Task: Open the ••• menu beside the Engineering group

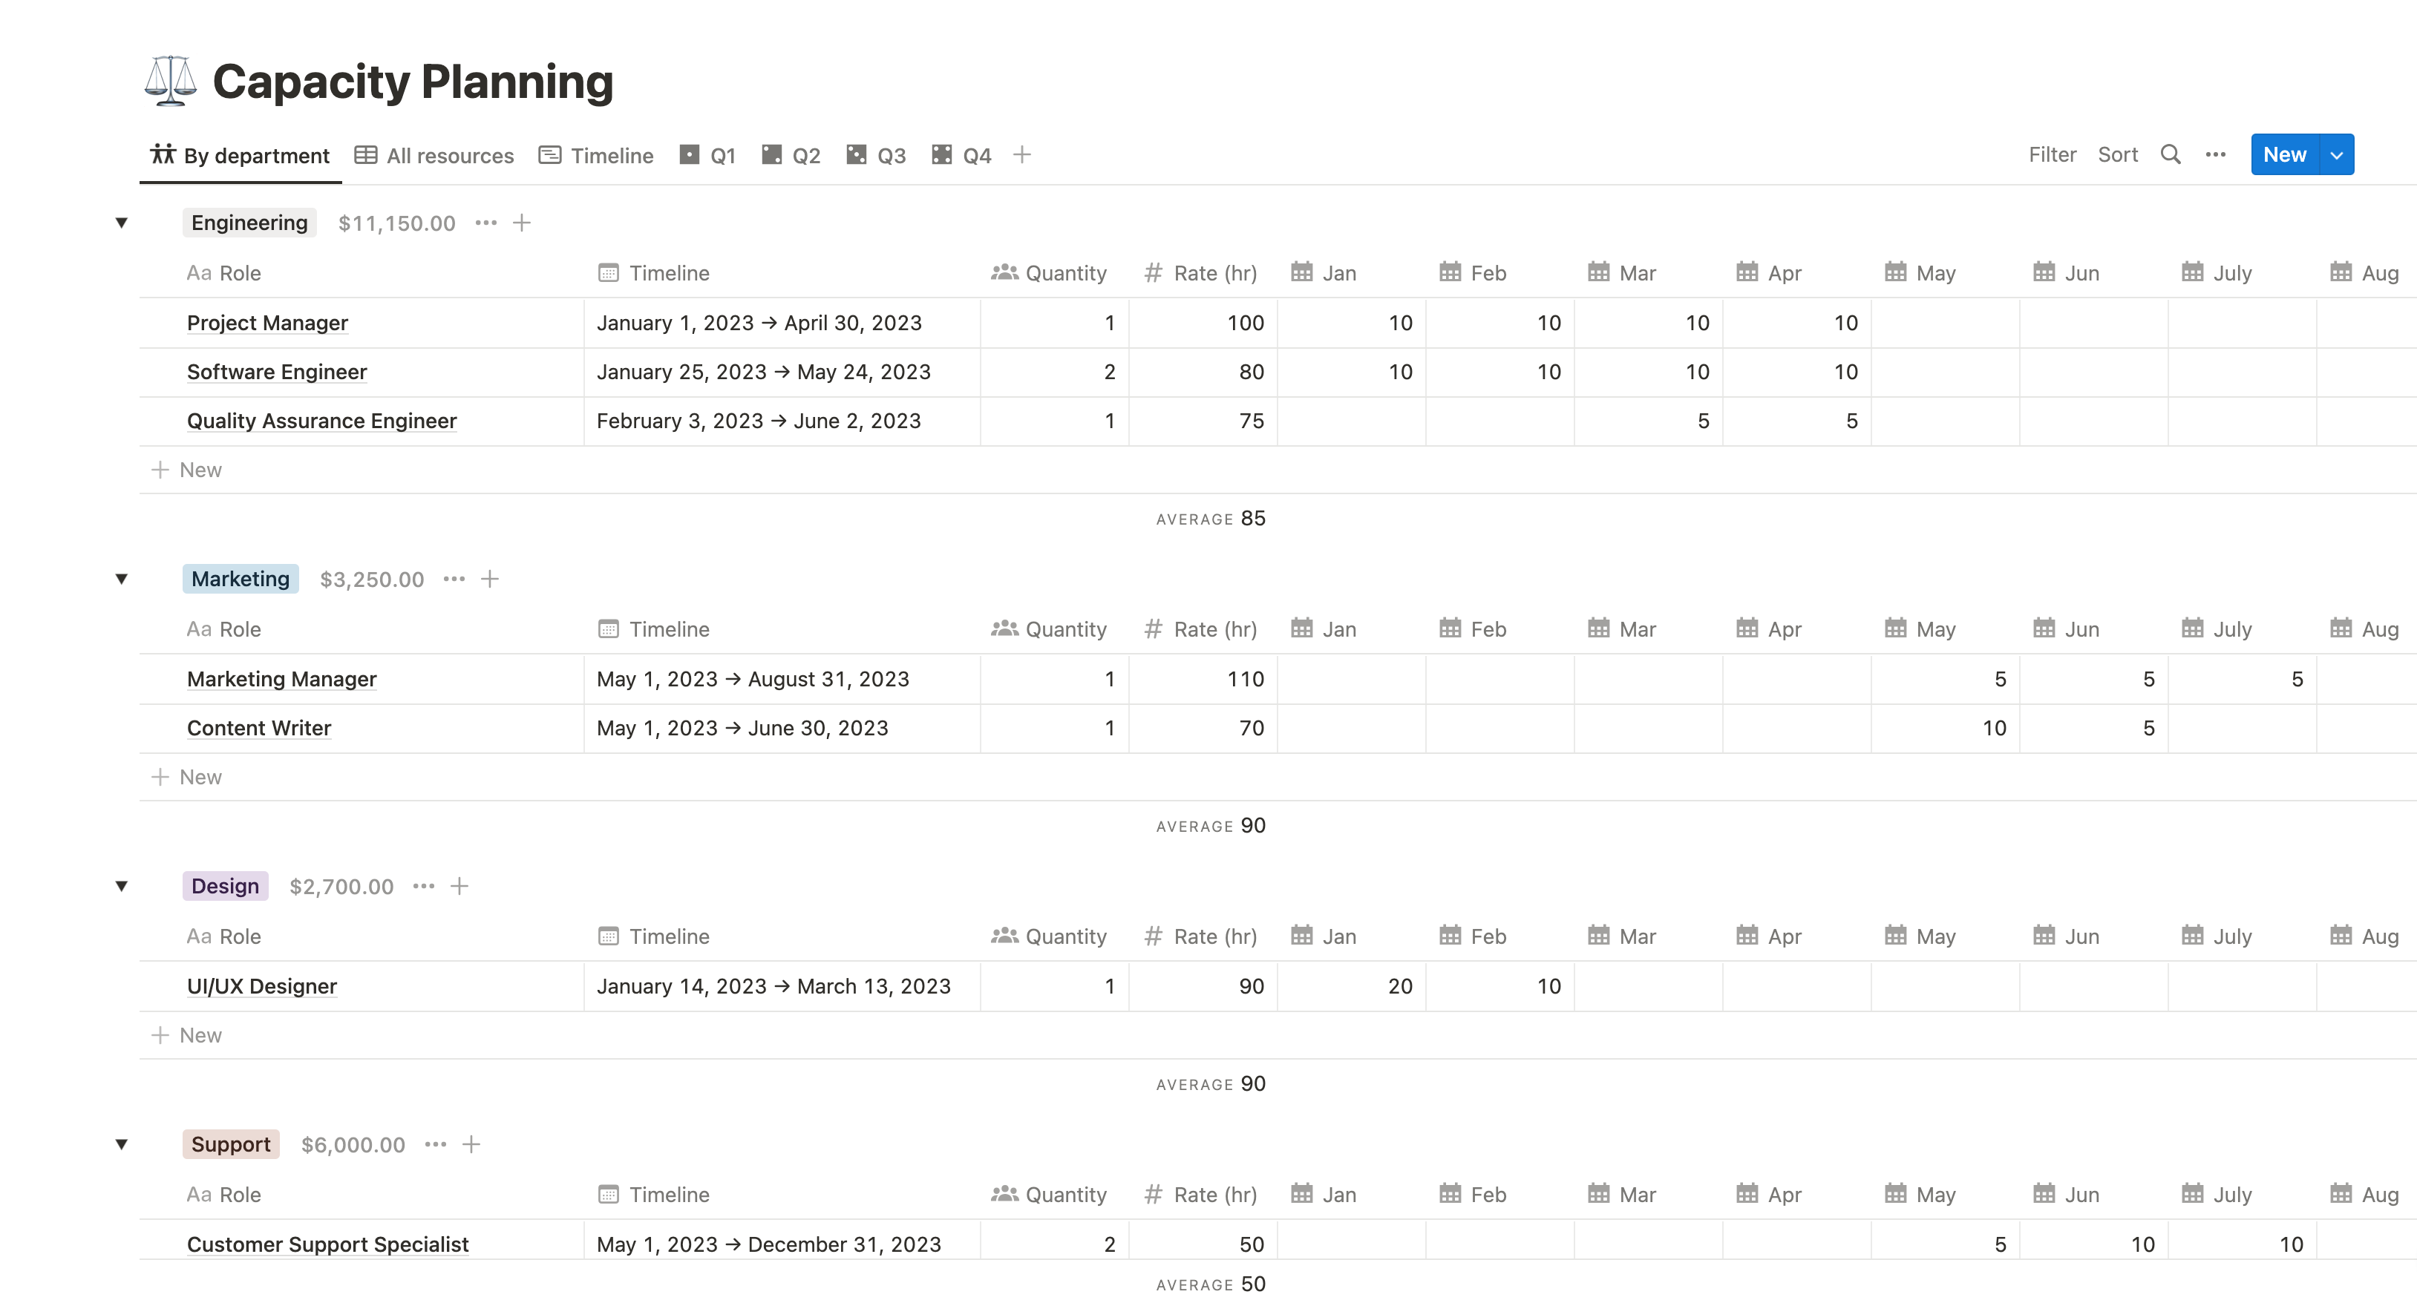Action: coord(487,223)
